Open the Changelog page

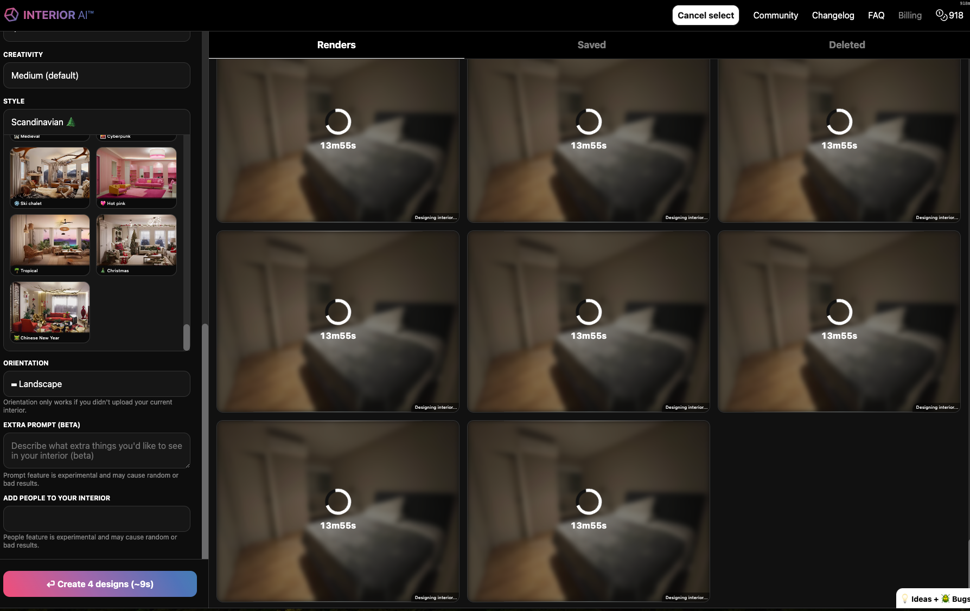coord(833,15)
